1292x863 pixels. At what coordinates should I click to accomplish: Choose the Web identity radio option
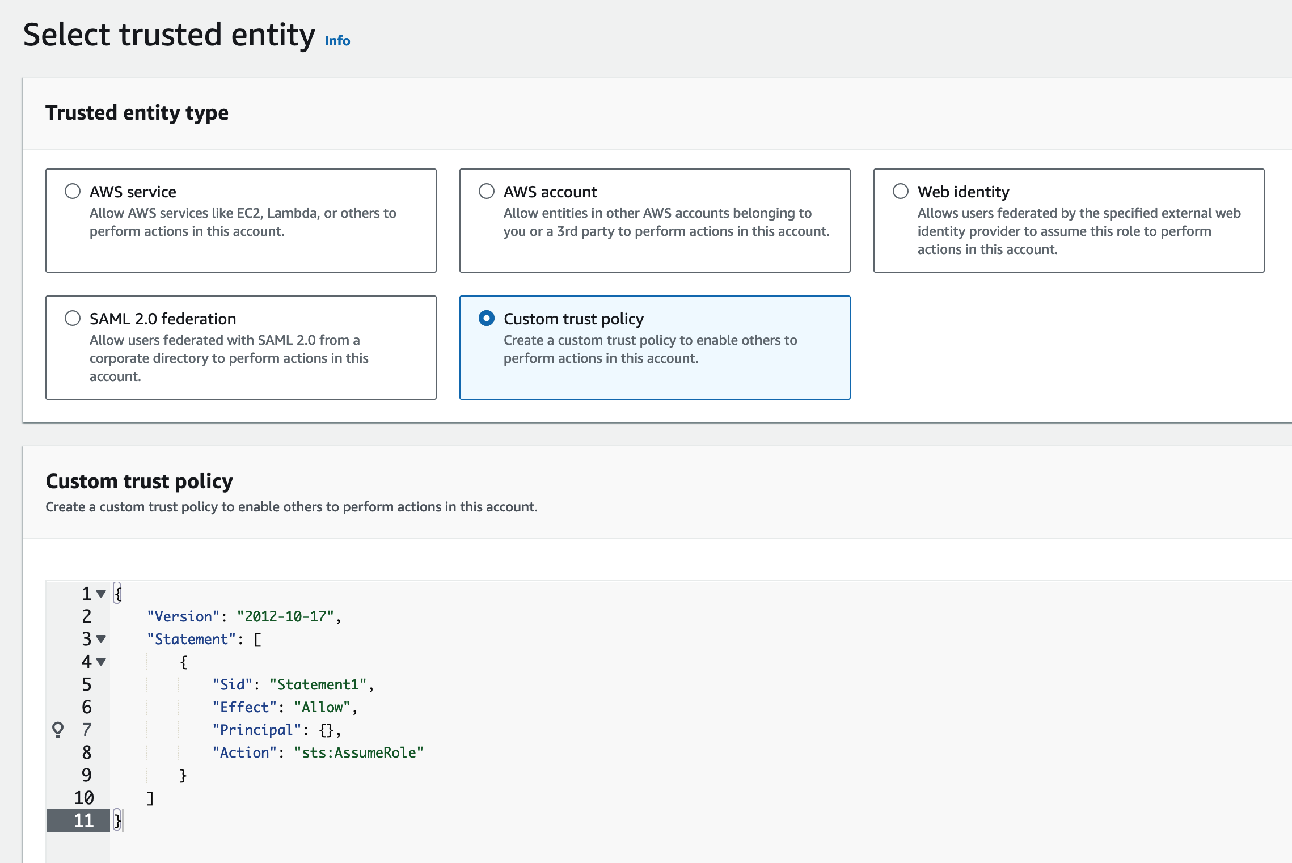coord(901,191)
